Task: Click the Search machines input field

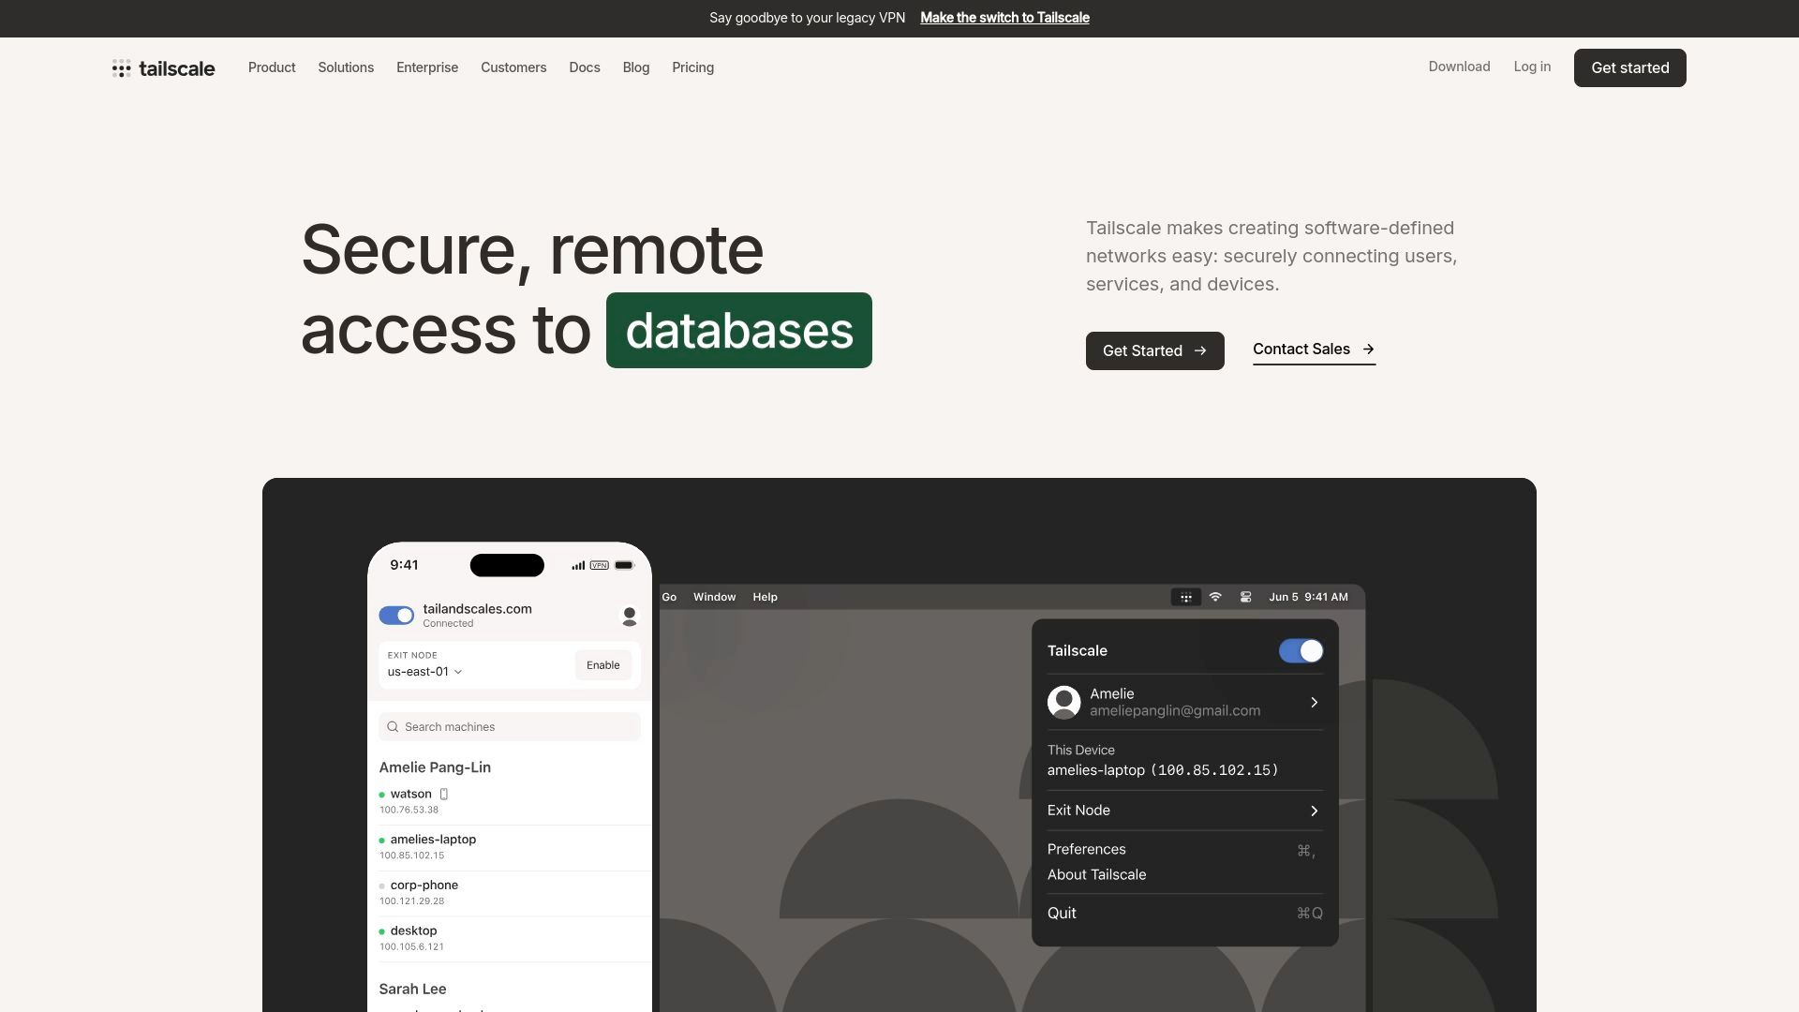Action: 511,726
